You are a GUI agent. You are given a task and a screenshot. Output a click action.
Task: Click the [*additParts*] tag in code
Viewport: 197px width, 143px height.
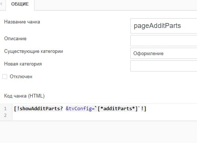[x=118, y=108]
